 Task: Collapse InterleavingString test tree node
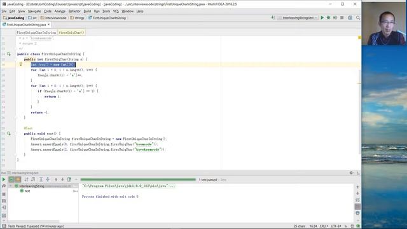pyautogui.click(x=11, y=186)
